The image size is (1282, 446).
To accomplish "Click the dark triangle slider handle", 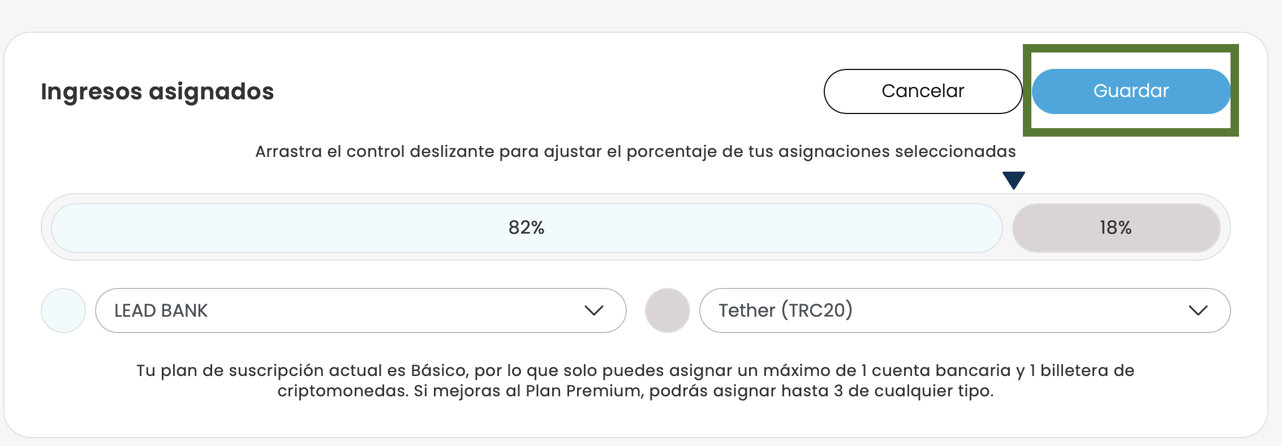I will click(x=1013, y=180).
